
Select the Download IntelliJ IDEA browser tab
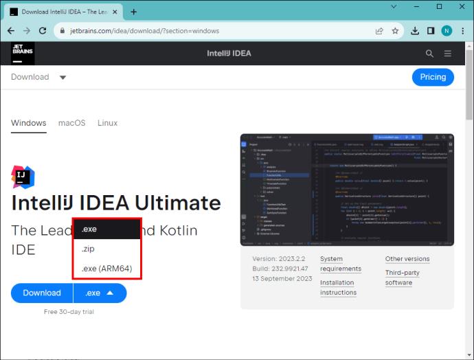[63, 12]
